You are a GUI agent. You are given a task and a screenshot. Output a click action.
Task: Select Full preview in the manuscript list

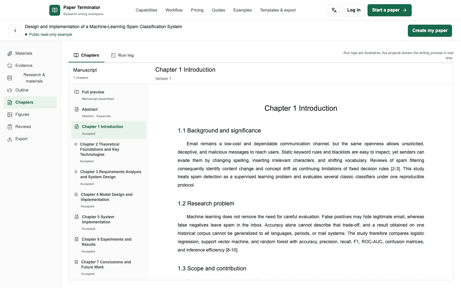point(109,95)
